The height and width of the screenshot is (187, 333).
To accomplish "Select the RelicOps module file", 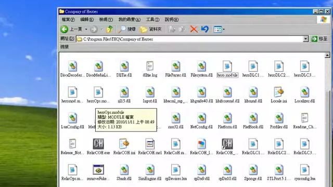I will click(x=72, y=172).
